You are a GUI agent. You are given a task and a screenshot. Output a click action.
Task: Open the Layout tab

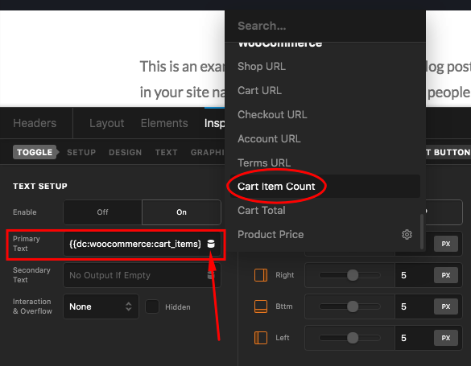pos(106,123)
